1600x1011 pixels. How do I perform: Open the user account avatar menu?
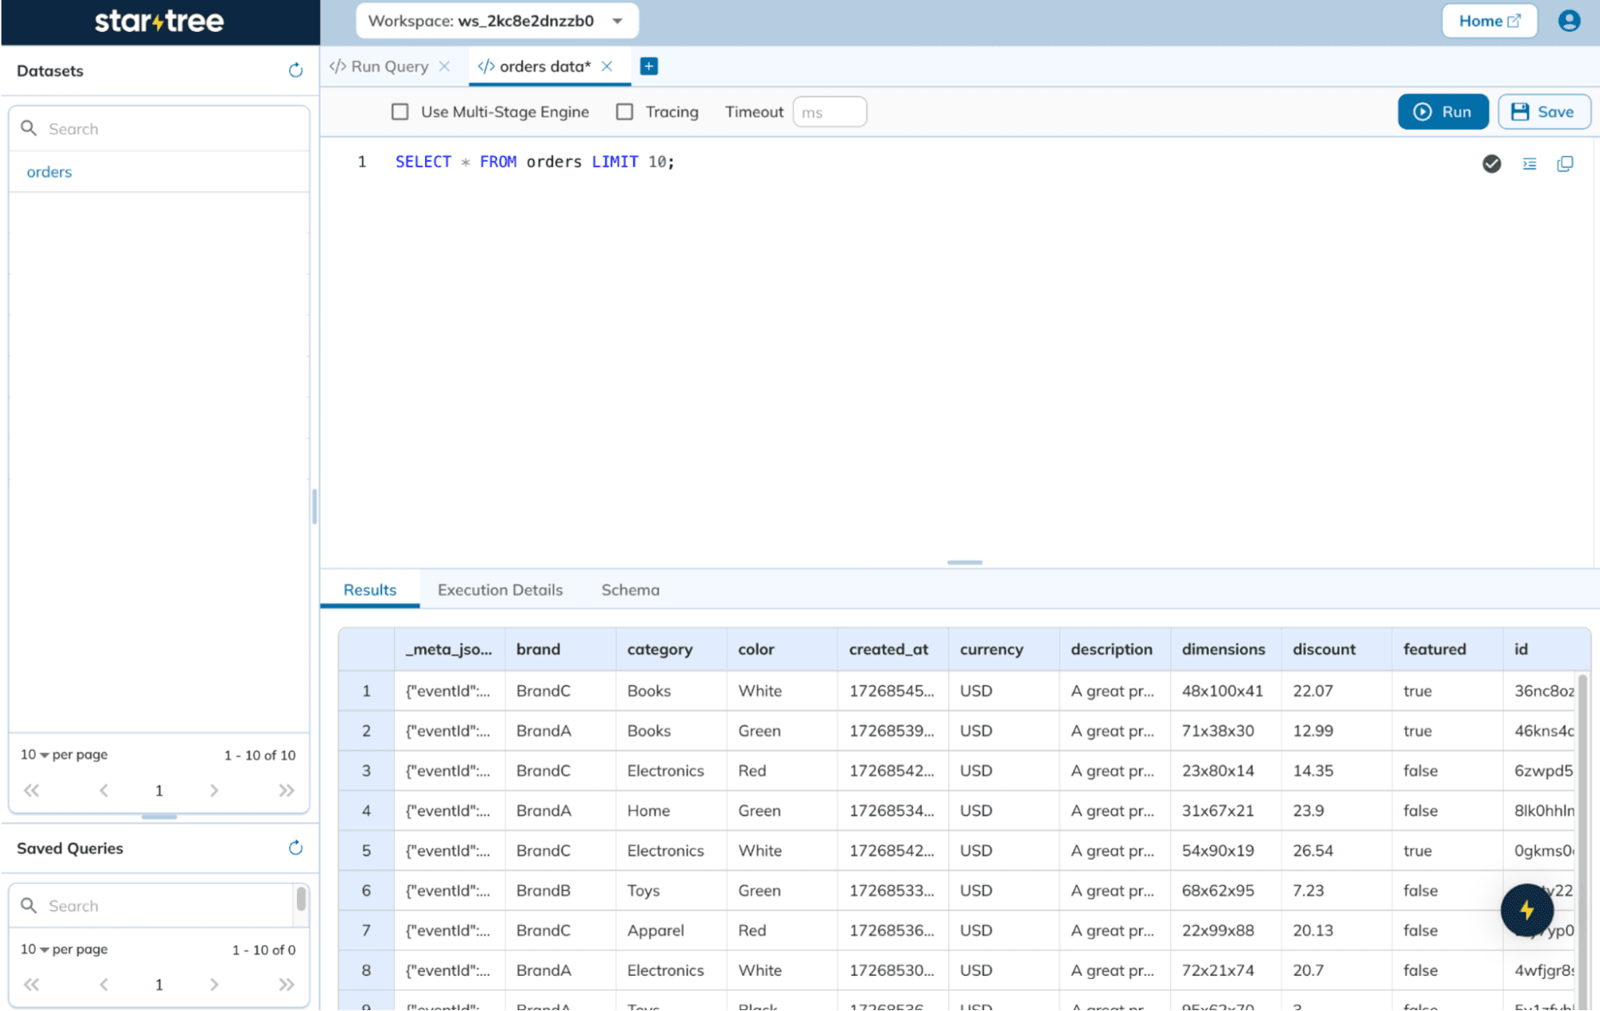(1569, 21)
